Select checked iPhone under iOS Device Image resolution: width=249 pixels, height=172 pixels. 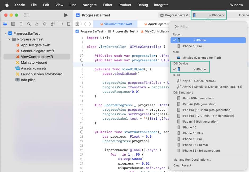[208, 69]
